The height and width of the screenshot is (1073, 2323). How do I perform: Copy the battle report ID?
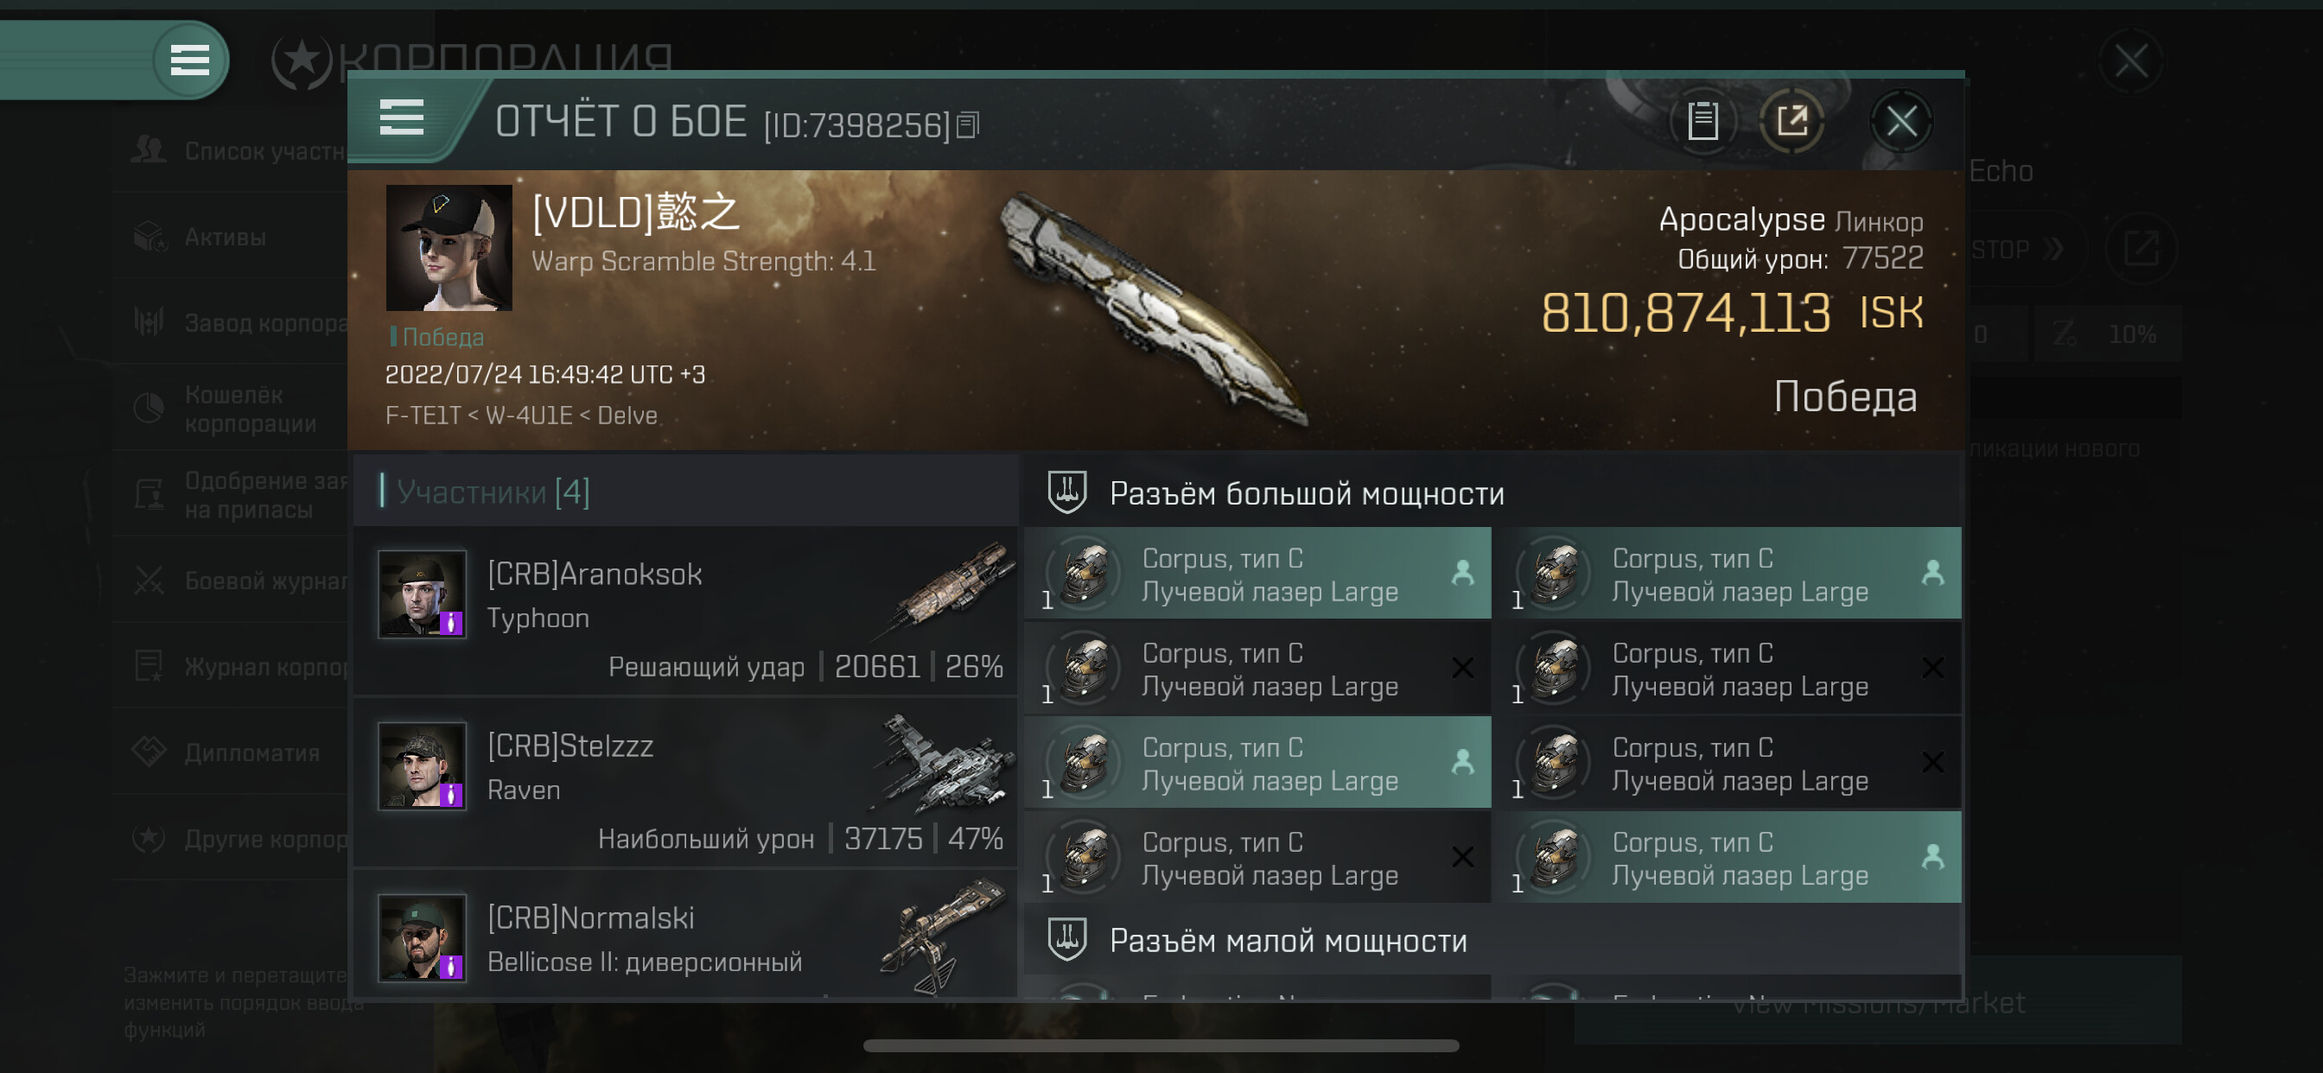pos(968,124)
